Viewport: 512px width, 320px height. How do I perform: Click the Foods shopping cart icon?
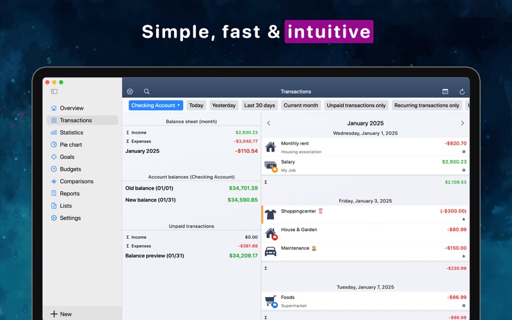271,301
